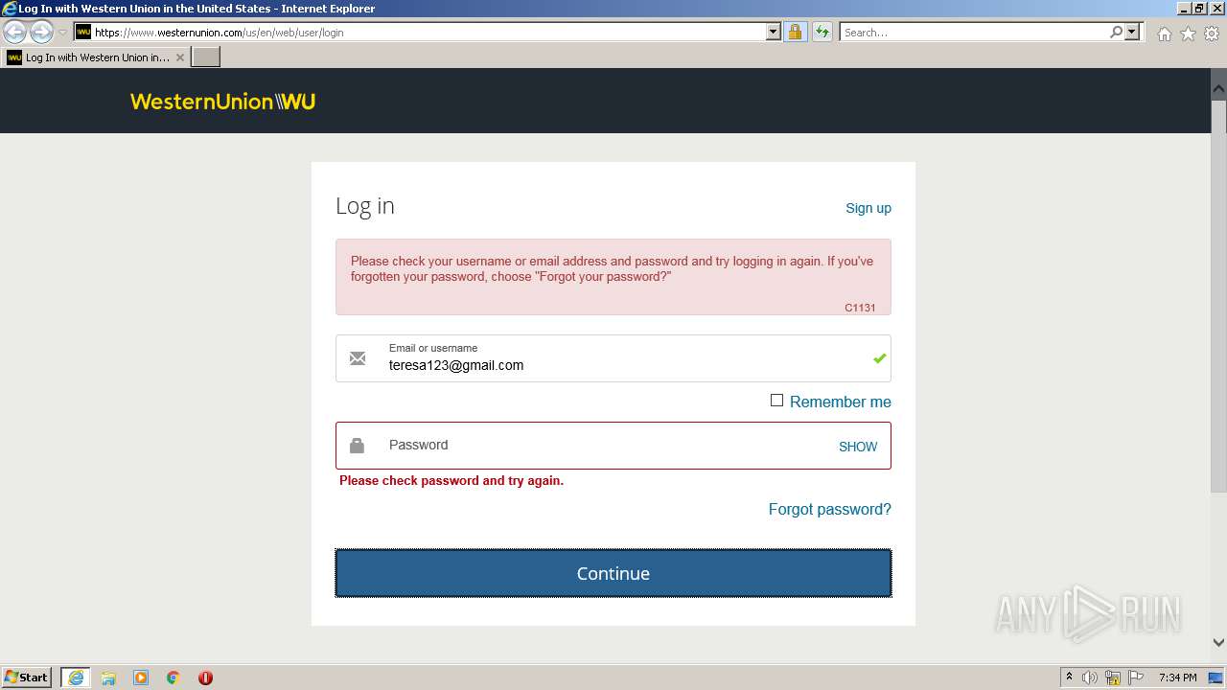Open the File Explorer taskbar icon
This screenshot has height=690, width=1227.
(x=108, y=678)
